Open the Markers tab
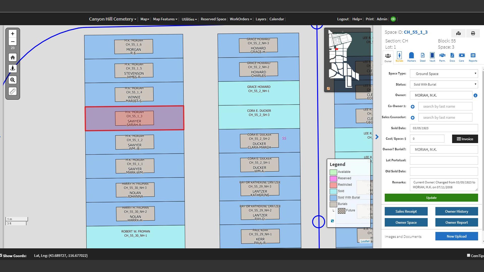Screen dimensions: 484x272 [x=411, y=57]
